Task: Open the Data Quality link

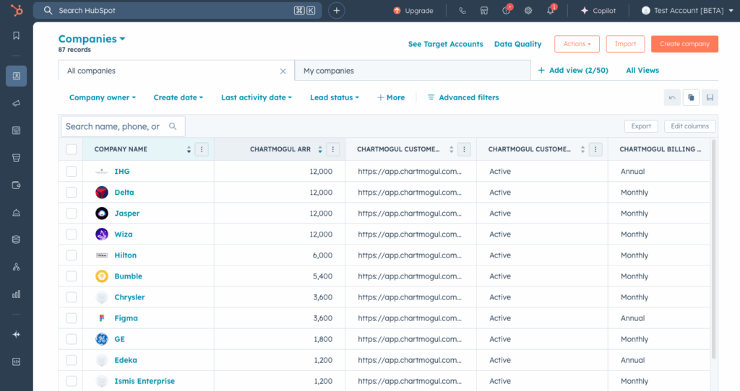Action: (517, 44)
